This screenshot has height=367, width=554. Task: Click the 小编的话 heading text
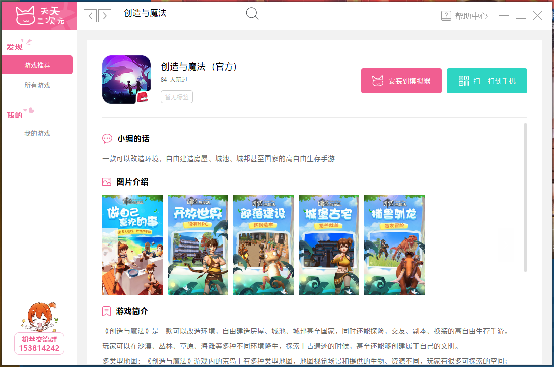click(133, 139)
